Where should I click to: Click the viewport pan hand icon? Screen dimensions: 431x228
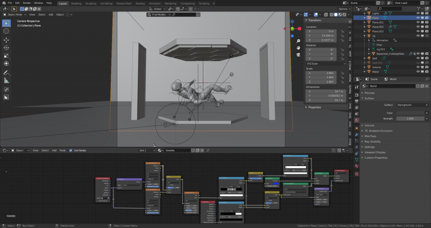(298, 48)
